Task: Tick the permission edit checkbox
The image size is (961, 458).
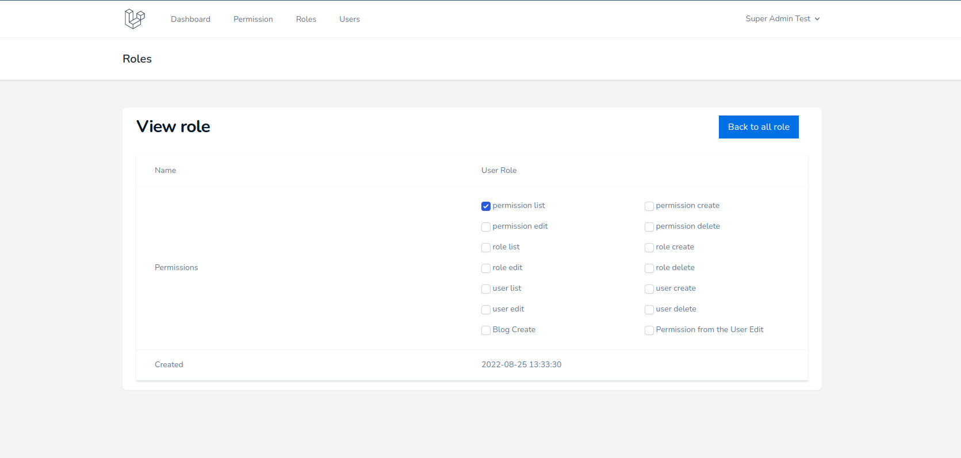Action: [486, 227]
